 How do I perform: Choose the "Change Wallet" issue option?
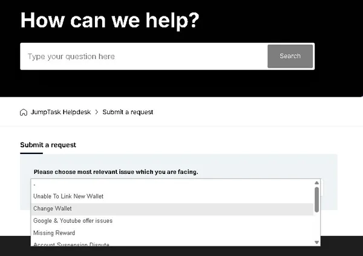pos(53,208)
